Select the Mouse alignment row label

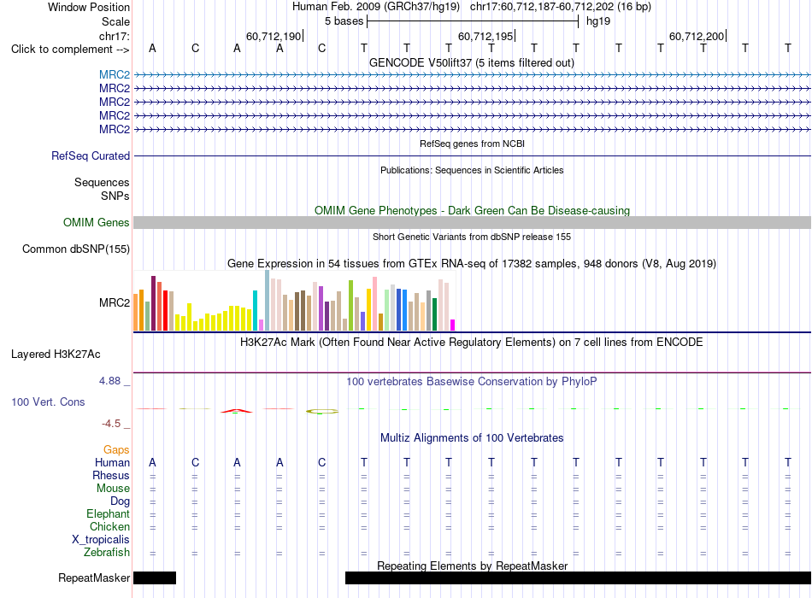point(113,489)
